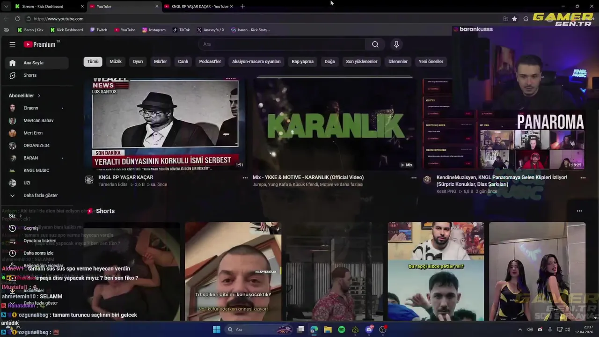Screen dimensions: 599x337
Task: Open Discord from the taskbar
Action: [x=369, y=330]
